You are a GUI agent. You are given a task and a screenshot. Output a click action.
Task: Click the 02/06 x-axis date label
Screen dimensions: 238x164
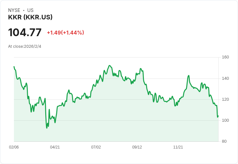[x=14, y=147]
